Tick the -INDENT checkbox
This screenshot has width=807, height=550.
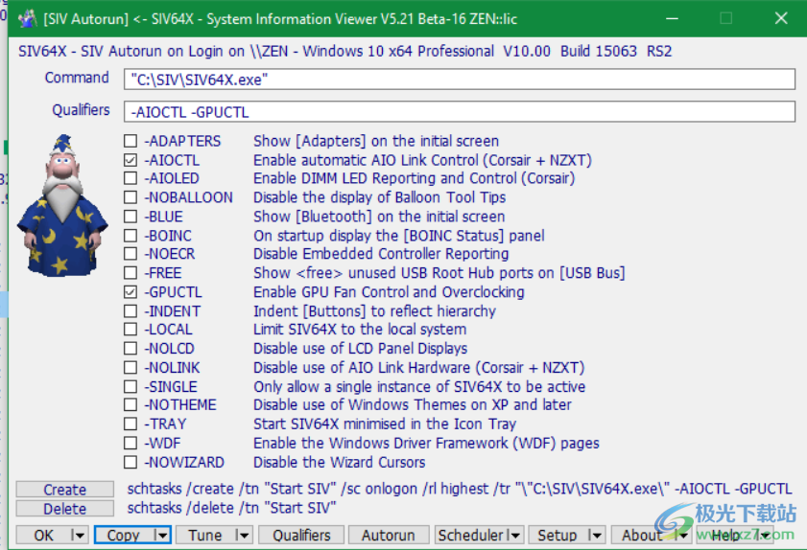pyautogui.click(x=131, y=311)
